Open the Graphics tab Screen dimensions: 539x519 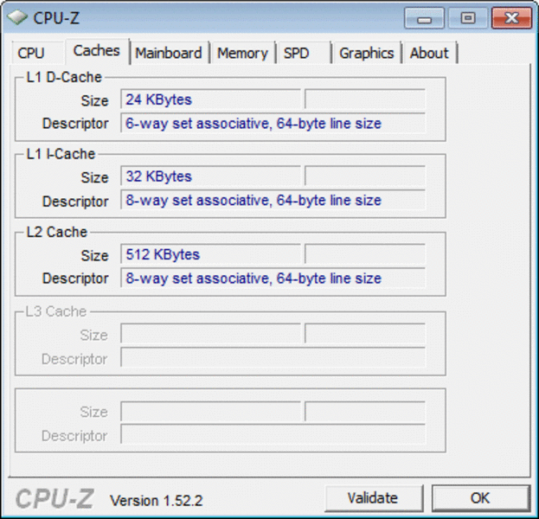[367, 54]
